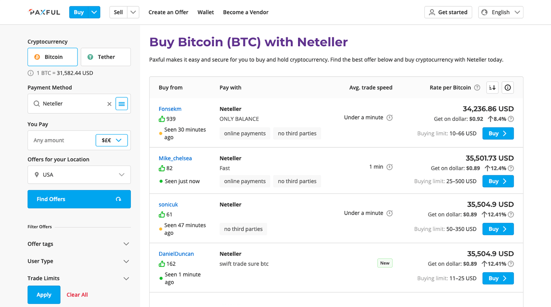Open Become a Vendor page
This screenshot has width=551, height=307.
246,12
